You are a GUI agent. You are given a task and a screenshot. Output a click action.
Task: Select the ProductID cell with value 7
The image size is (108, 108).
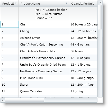[x=10, y=65]
